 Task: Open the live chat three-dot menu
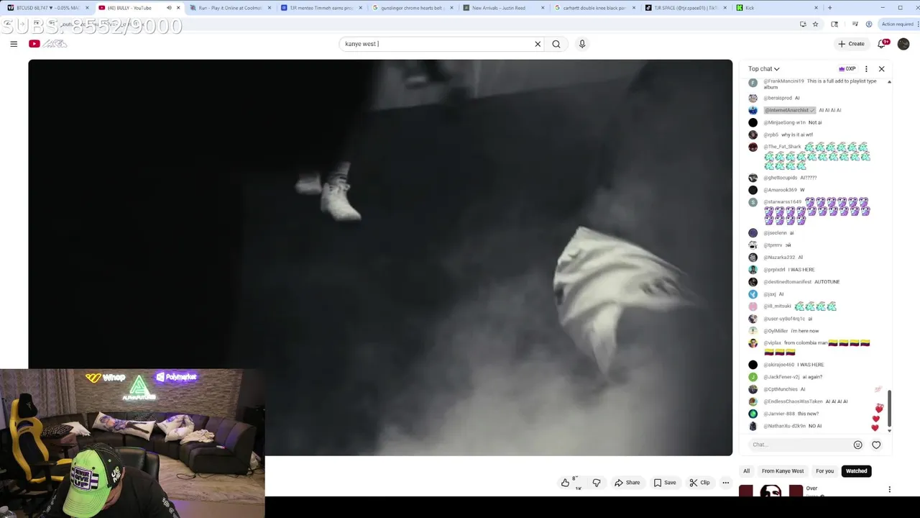click(866, 69)
